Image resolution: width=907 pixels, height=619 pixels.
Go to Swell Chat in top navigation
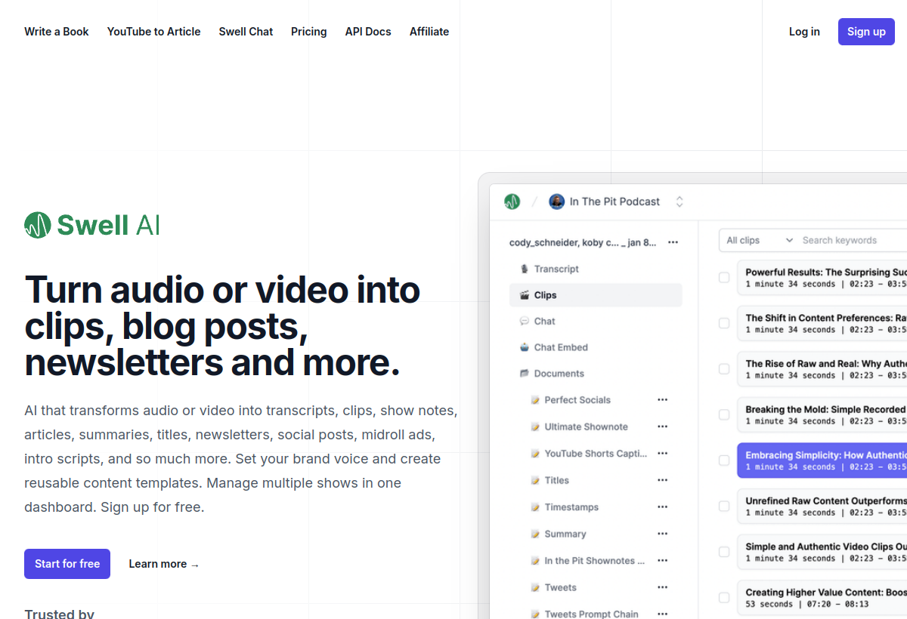[246, 32]
